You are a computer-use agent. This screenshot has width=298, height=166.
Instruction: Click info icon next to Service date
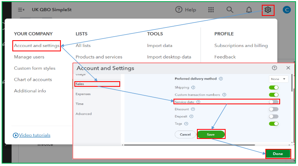[x=198, y=102]
